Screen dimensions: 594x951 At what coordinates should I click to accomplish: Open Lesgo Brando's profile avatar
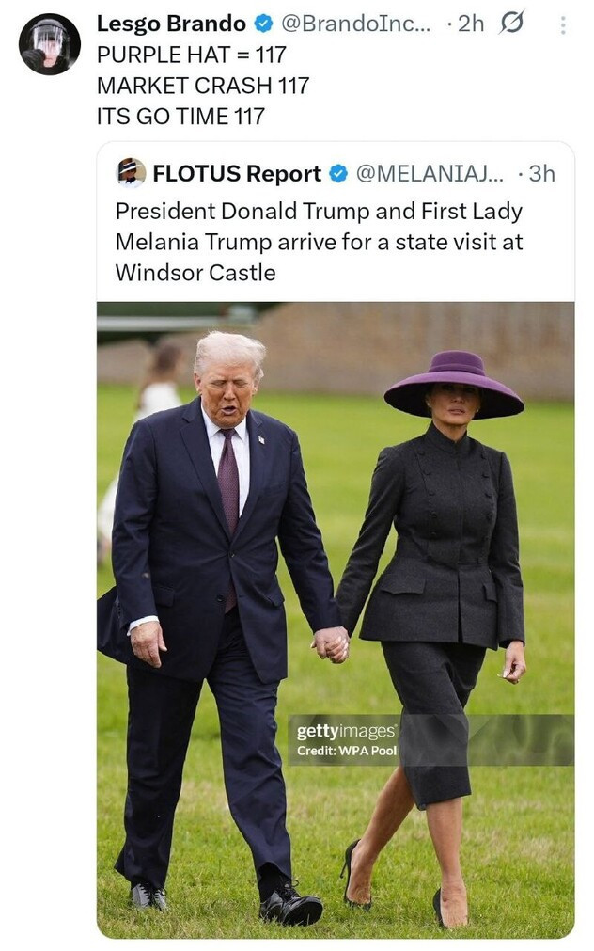49,44
